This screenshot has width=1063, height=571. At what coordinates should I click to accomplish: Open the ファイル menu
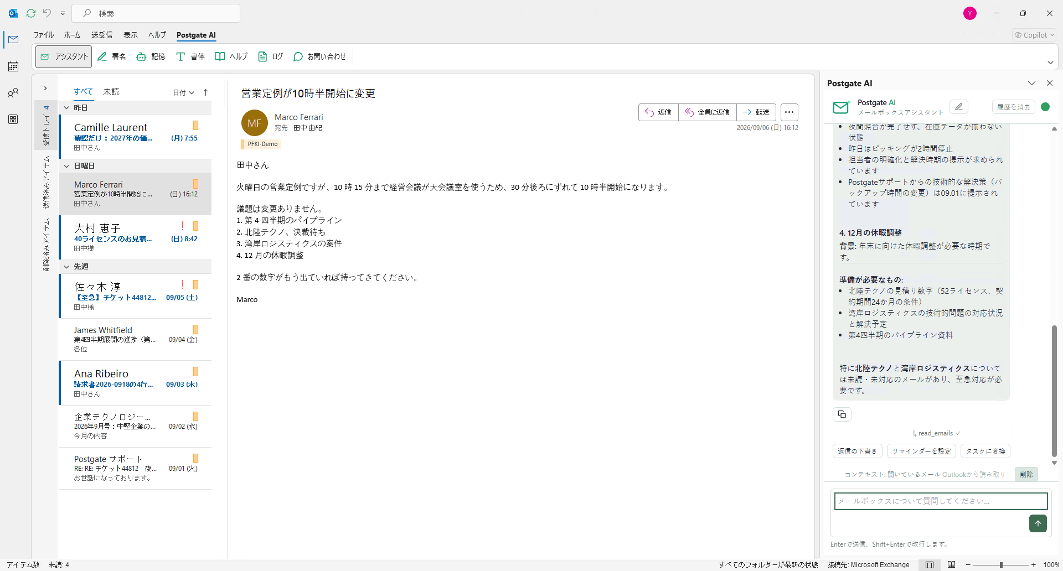(x=44, y=35)
